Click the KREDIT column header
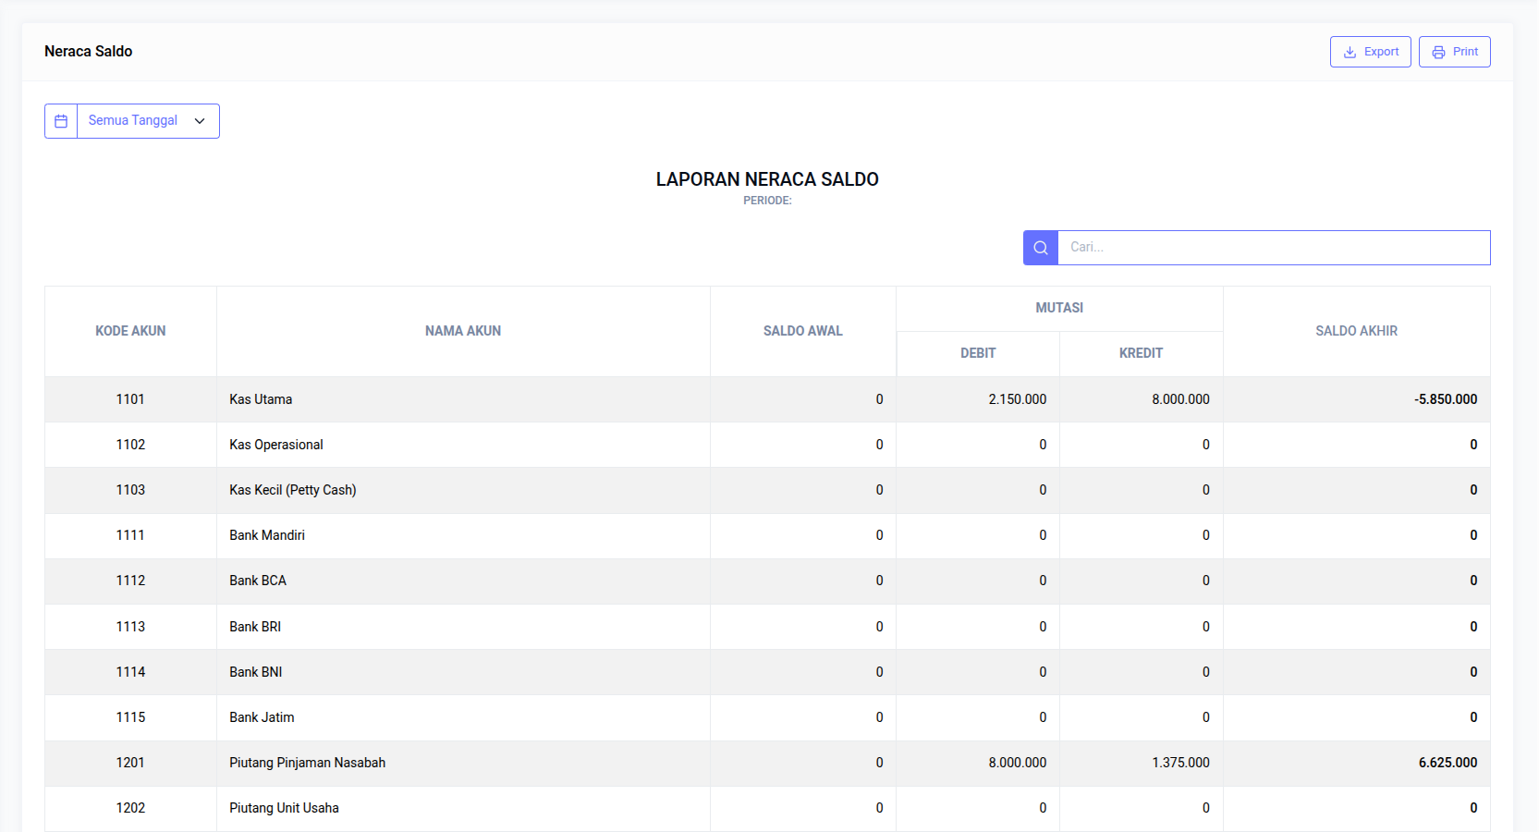 (1141, 353)
